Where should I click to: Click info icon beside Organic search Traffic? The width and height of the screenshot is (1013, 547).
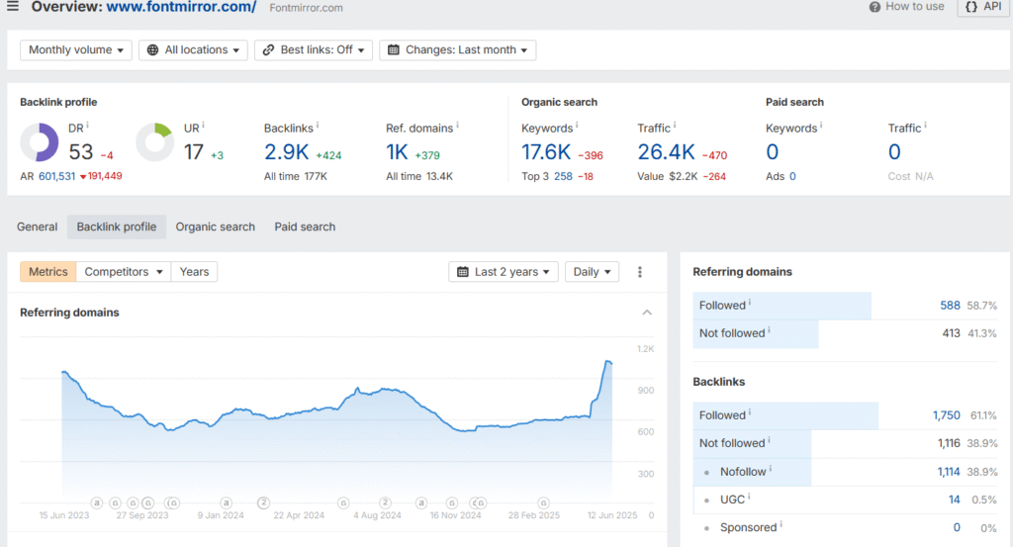click(675, 126)
